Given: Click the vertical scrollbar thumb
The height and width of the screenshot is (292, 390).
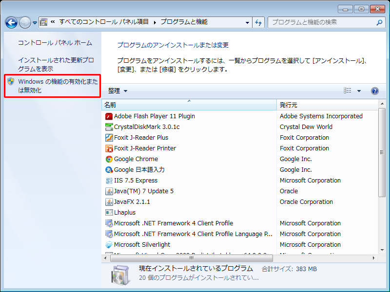Looking at the screenshot, I should pos(382,152).
